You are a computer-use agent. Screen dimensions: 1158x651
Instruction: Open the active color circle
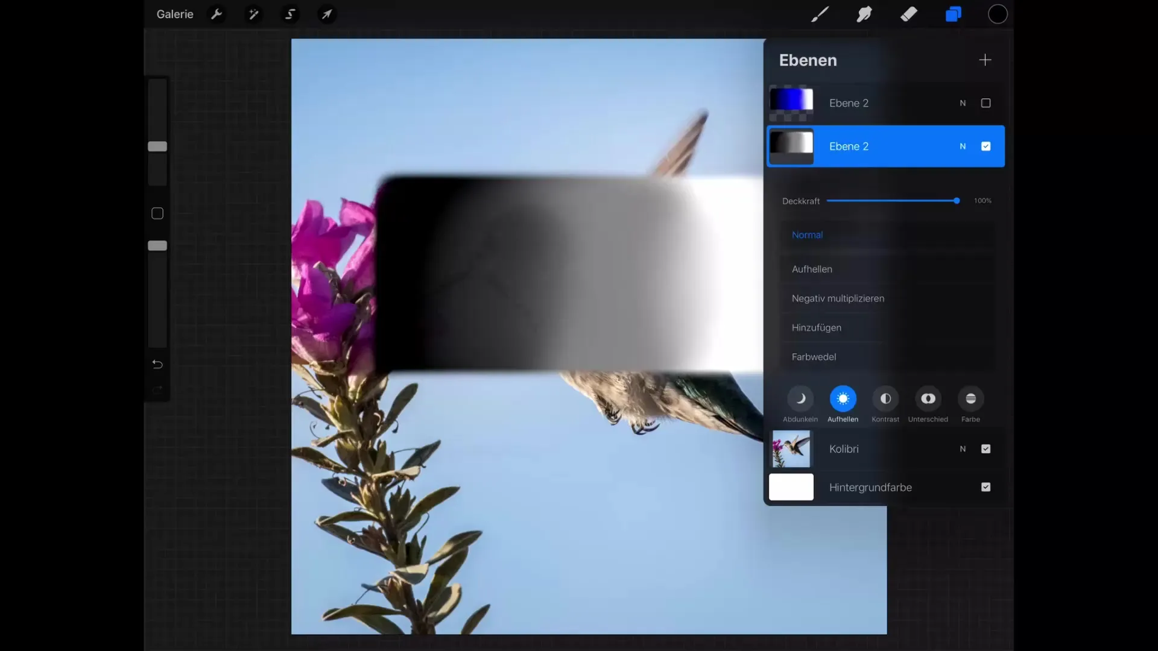pyautogui.click(x=998, y=14)
